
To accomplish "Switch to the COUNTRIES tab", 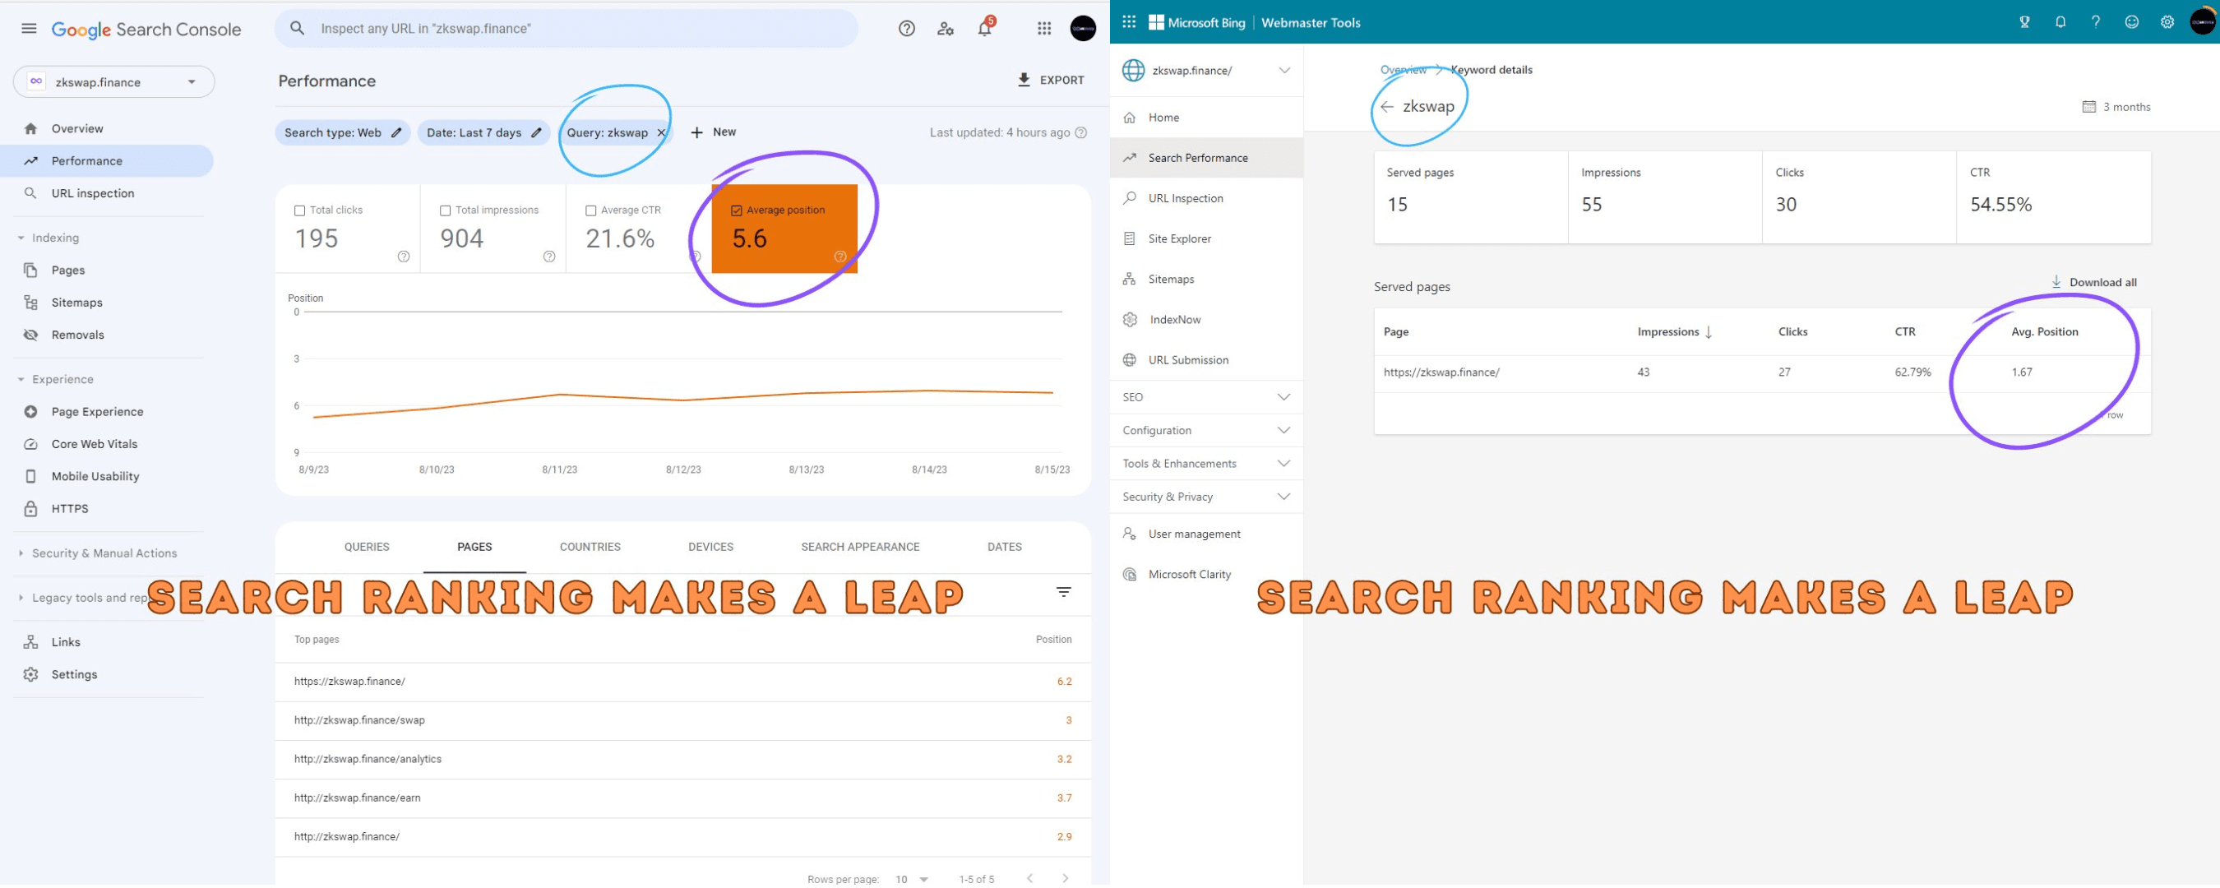I will tap(590, 548).
